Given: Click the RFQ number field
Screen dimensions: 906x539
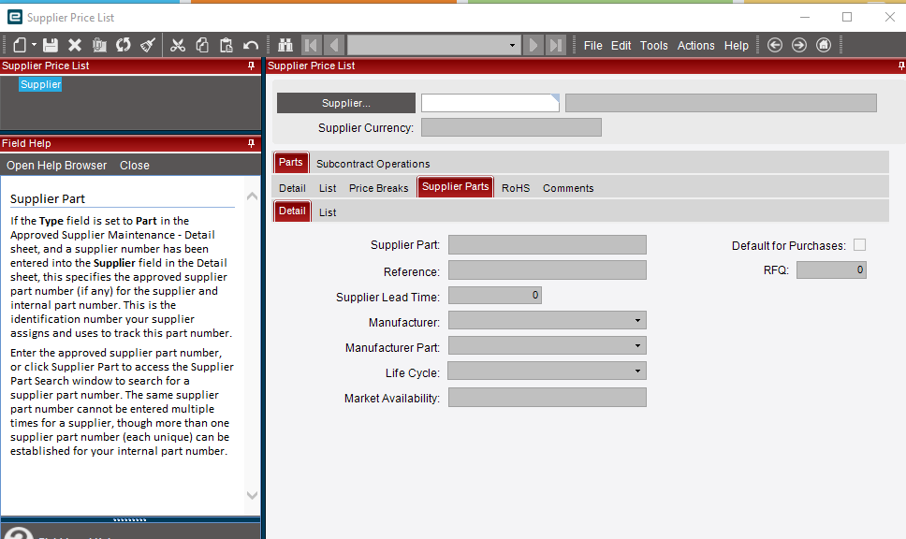Looking at the screenshot, I should (x=831, y=269).
